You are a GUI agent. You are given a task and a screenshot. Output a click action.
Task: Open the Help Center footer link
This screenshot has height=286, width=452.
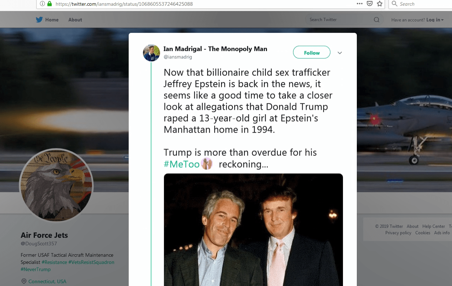tap(433, 226)
